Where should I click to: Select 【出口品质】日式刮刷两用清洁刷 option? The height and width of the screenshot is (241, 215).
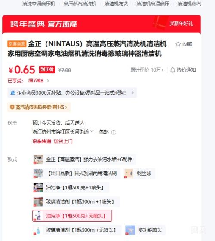click(x=77, y=174)
